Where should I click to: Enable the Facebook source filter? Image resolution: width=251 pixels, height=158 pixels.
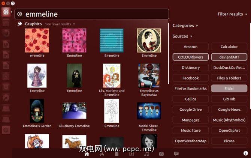click(190, 78)
